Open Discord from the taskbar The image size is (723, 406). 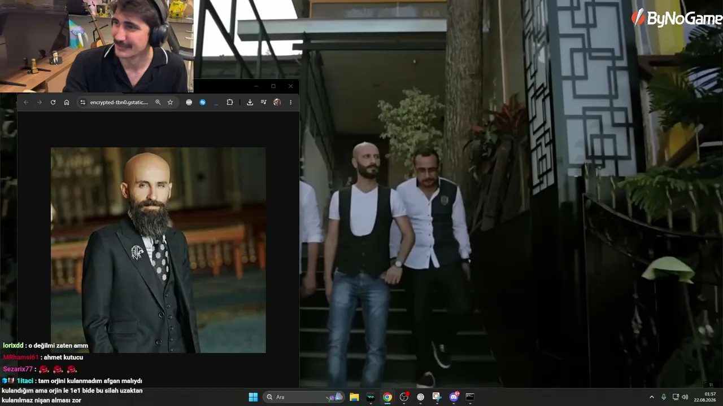click(x=454, y=397)
